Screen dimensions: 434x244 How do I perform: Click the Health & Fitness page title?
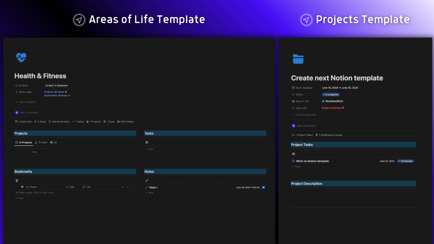point(40,76)
